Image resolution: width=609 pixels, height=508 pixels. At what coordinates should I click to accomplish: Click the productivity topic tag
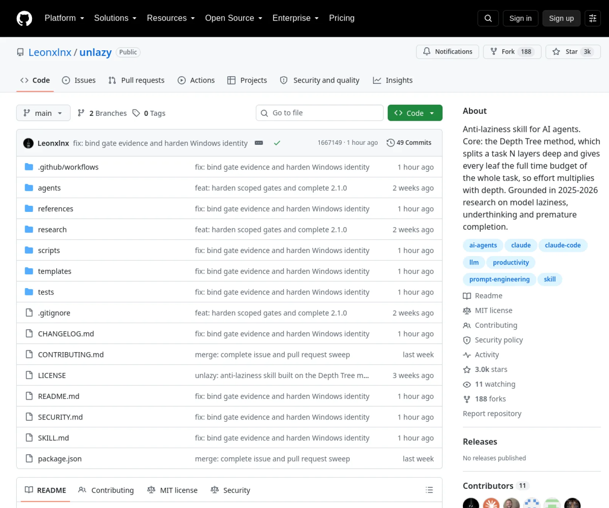[511, 263]
